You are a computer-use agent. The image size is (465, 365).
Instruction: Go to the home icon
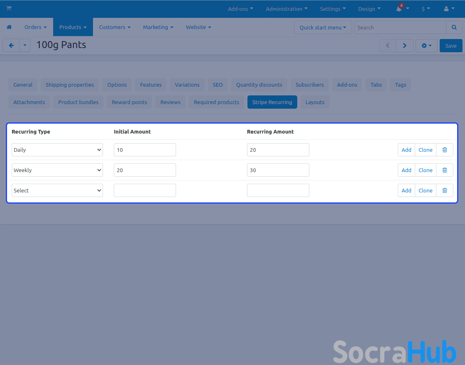[x=9, y=27]
